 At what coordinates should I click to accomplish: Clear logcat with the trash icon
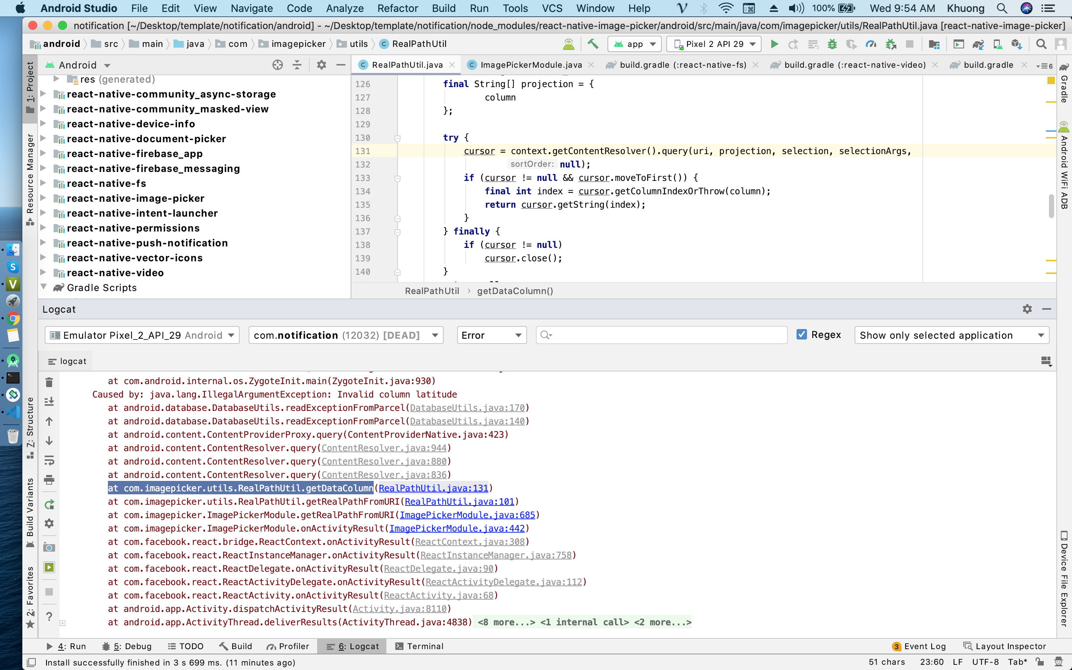click(x=49, y=382)
